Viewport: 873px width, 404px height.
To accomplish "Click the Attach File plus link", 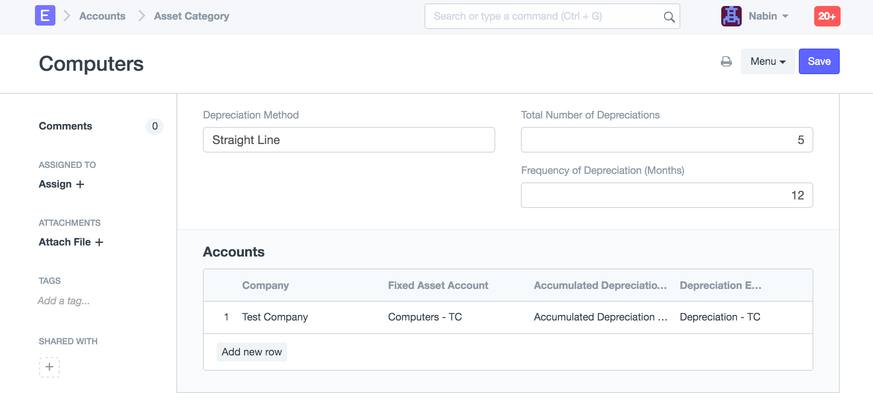I will (71, 242).
